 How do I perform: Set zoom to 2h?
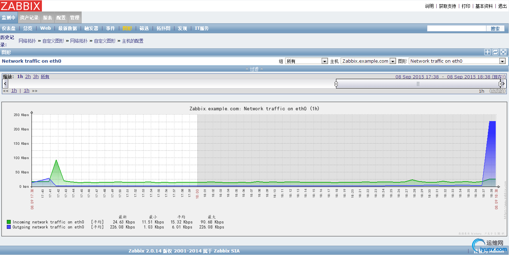[28, 77]
